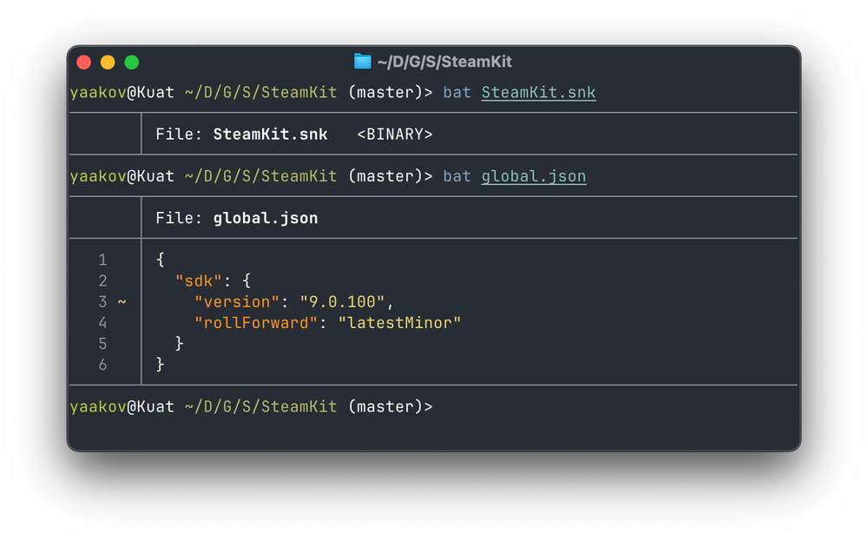
Task: Click the "sdk" key in the JSON
Action: pyautogui.click(x=198, y=280)
